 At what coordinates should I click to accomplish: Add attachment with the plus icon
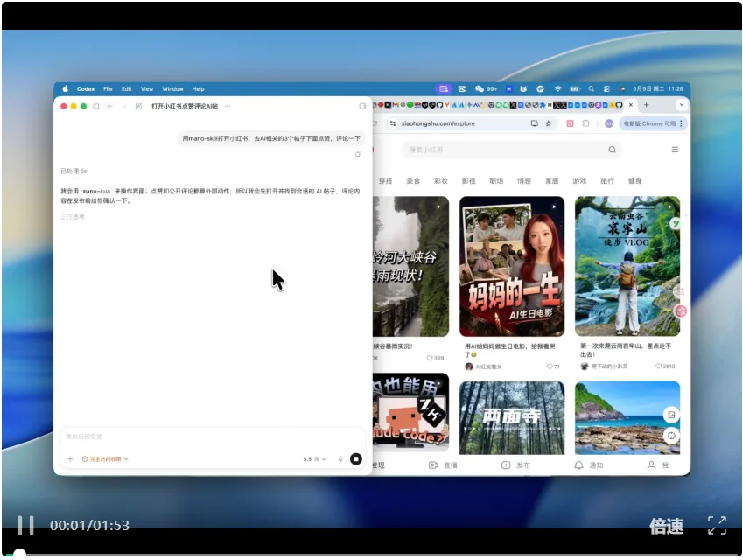coord(70,459)
